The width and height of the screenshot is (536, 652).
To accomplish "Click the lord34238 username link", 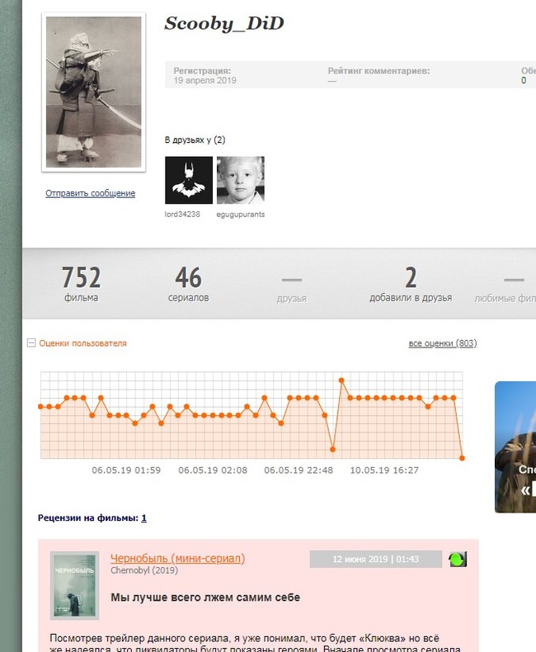I will pyautogui.click(x=182, y=215).
